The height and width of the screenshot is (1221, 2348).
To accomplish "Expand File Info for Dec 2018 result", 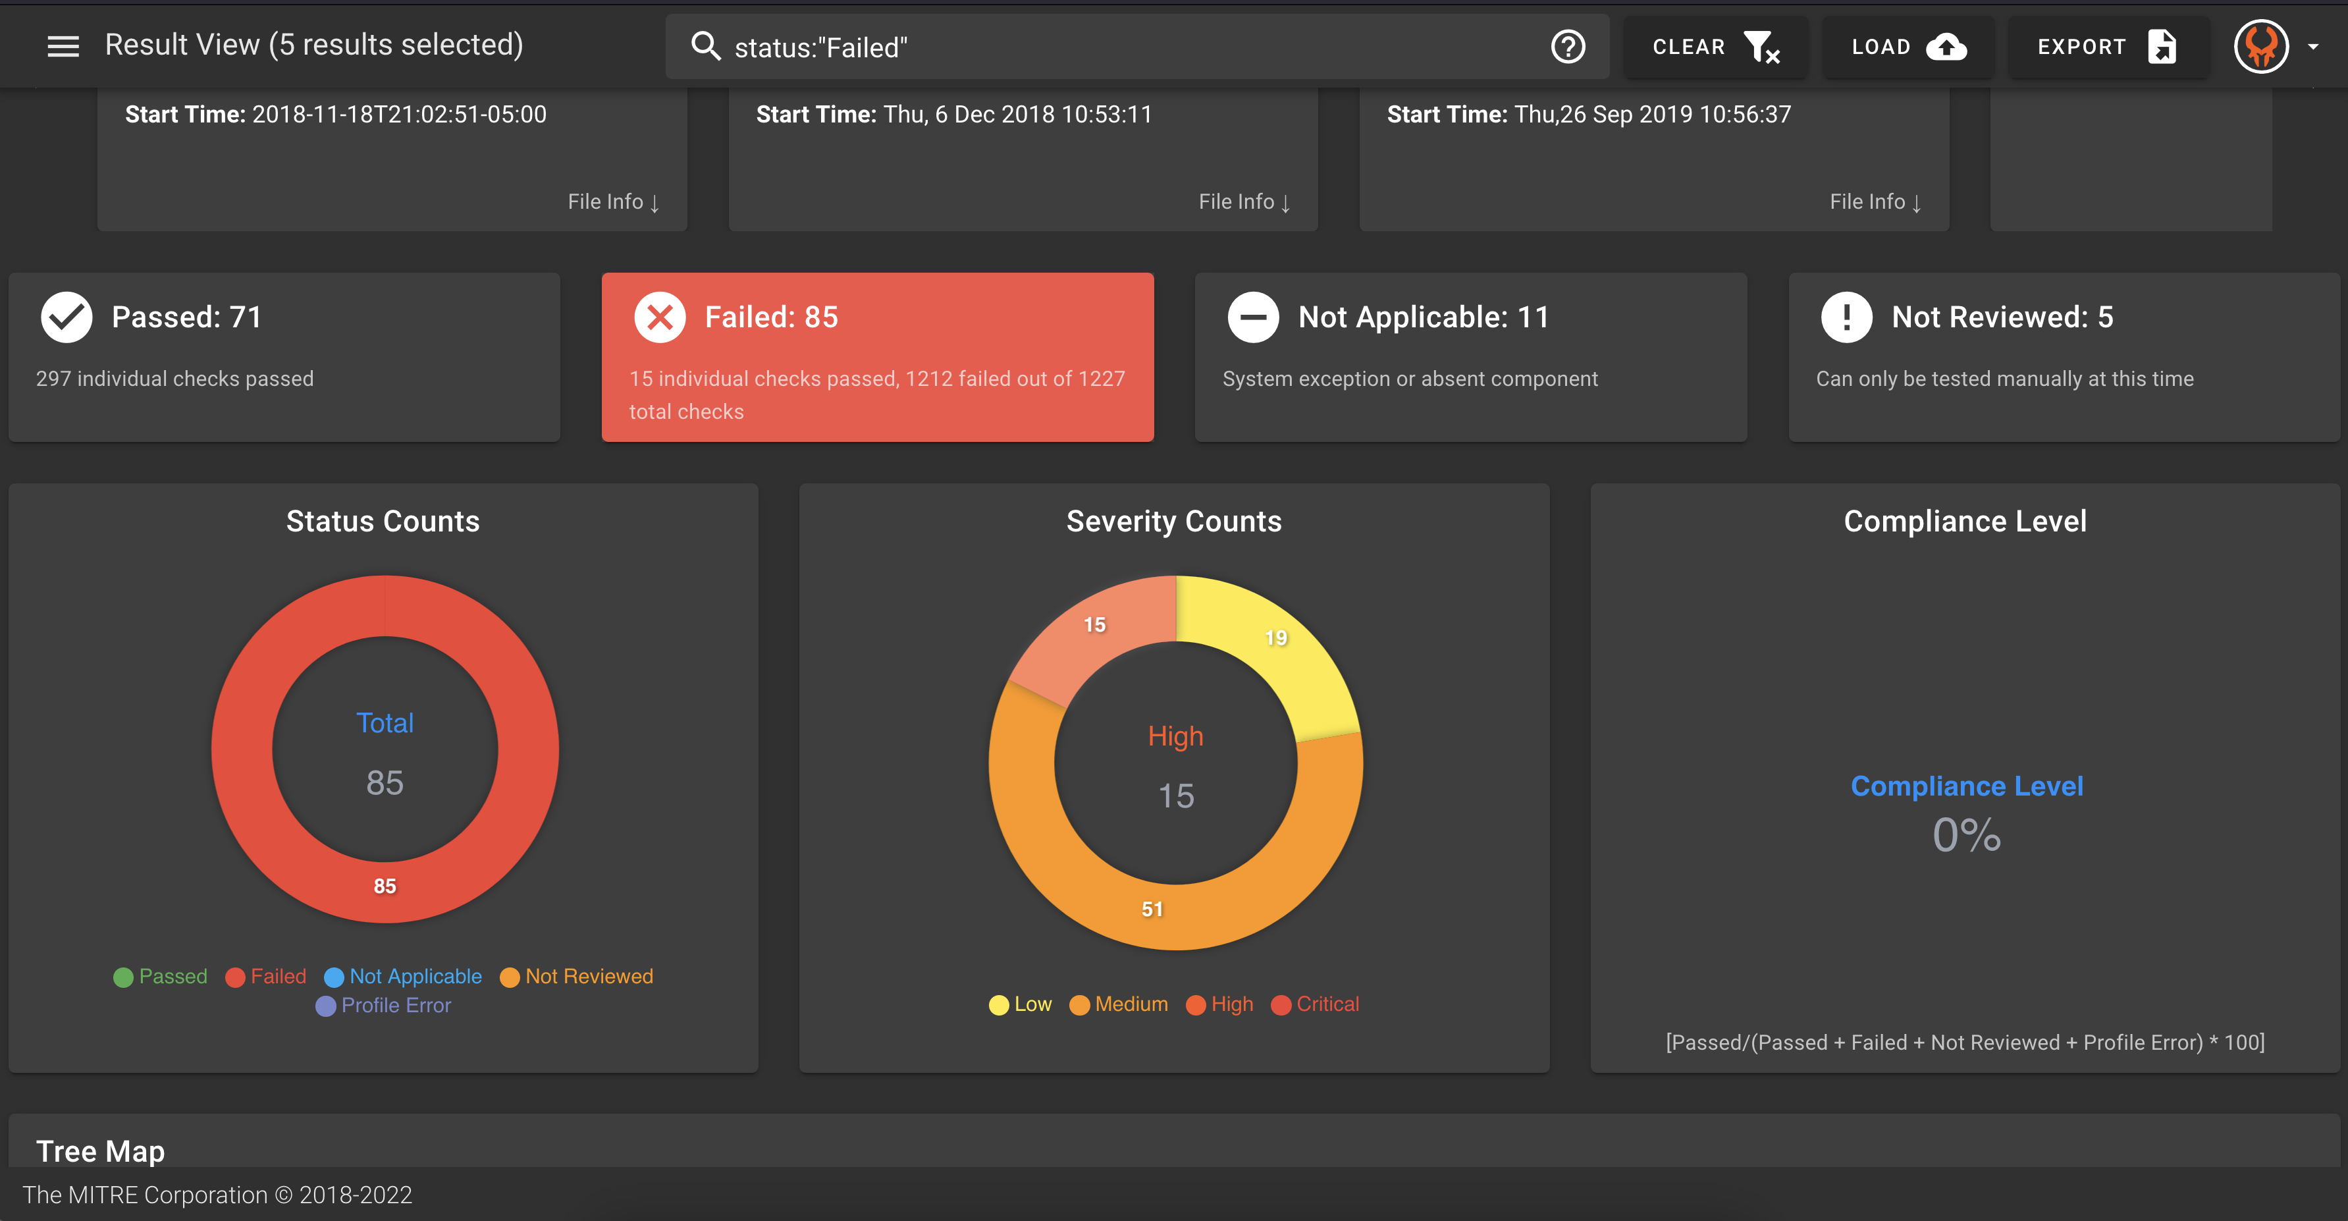I will [x=1243, y=202].
